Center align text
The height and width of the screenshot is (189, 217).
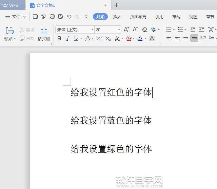[177, 38]
